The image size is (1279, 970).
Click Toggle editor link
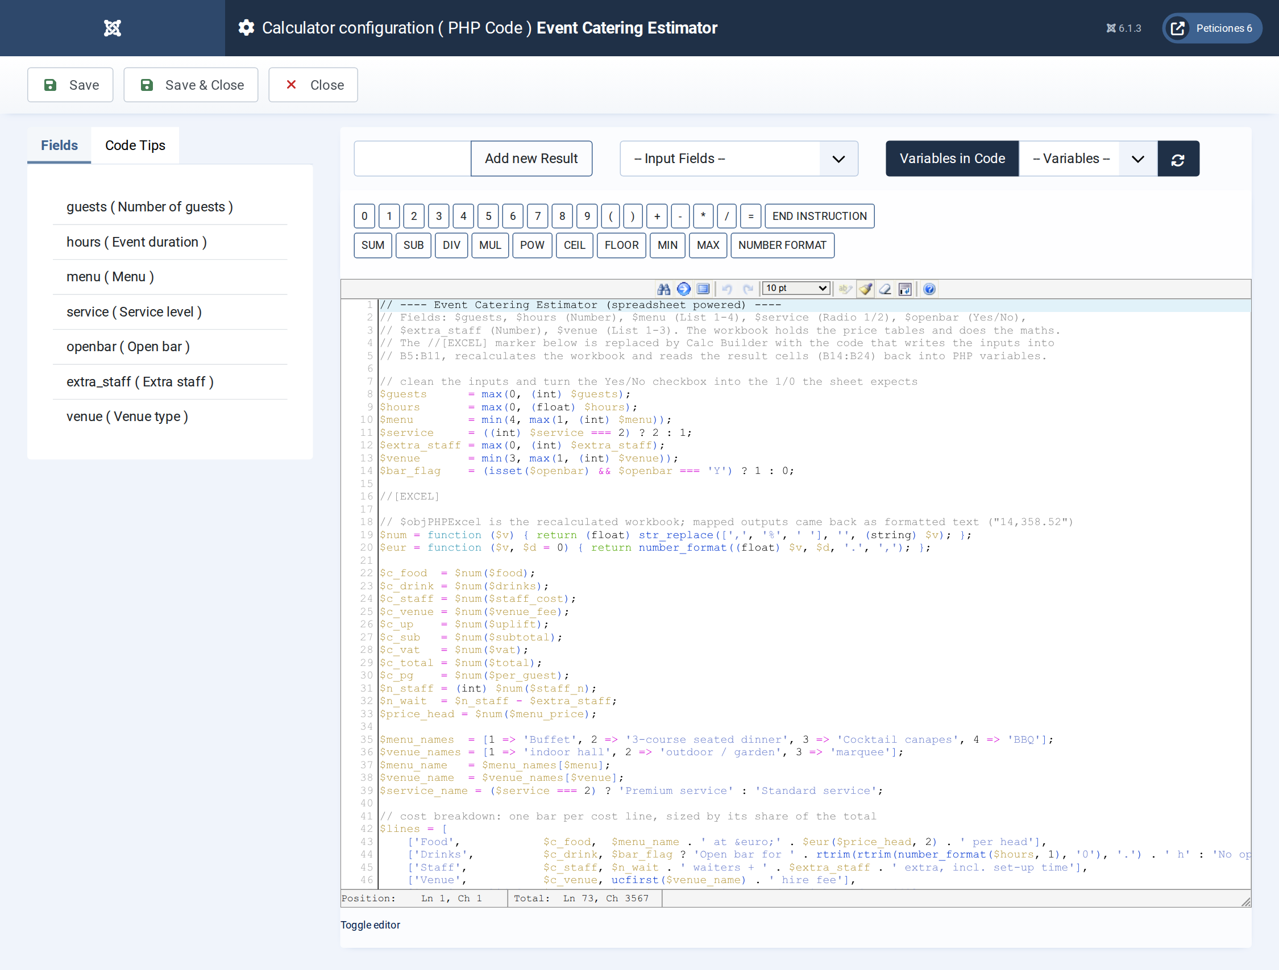pos(370,925)
